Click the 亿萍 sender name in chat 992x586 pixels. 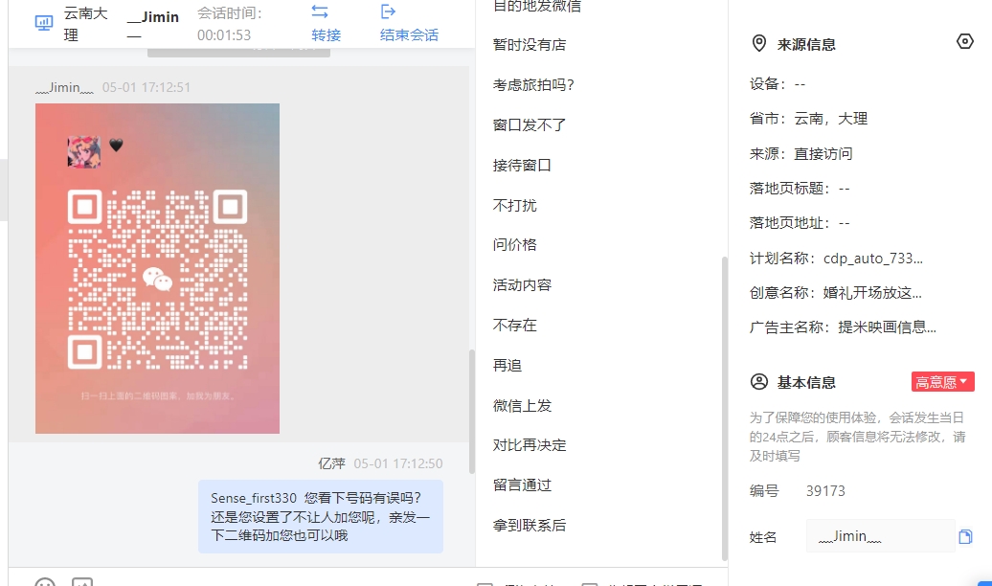coord(331,463)
